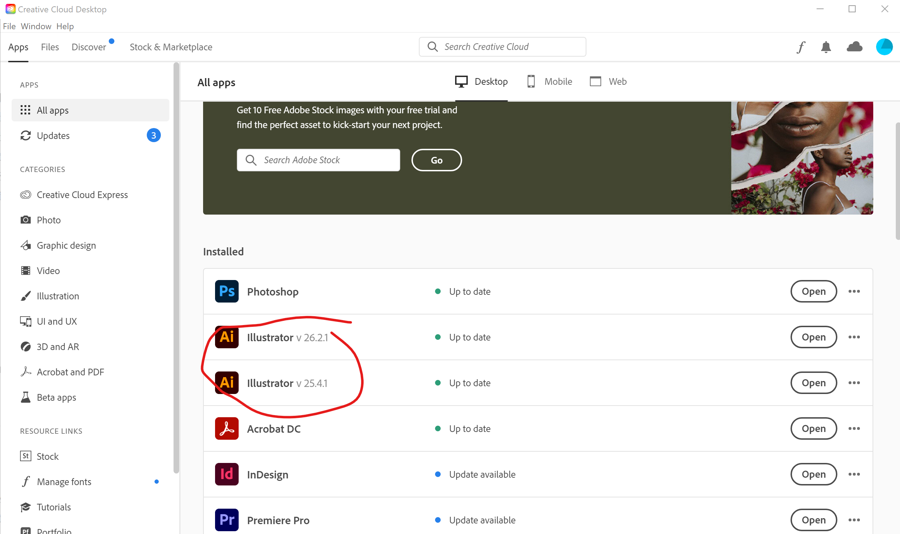Open the Beta apps category
The height and width of the screenshot is (534, 900).
click(x=48, y=397)
